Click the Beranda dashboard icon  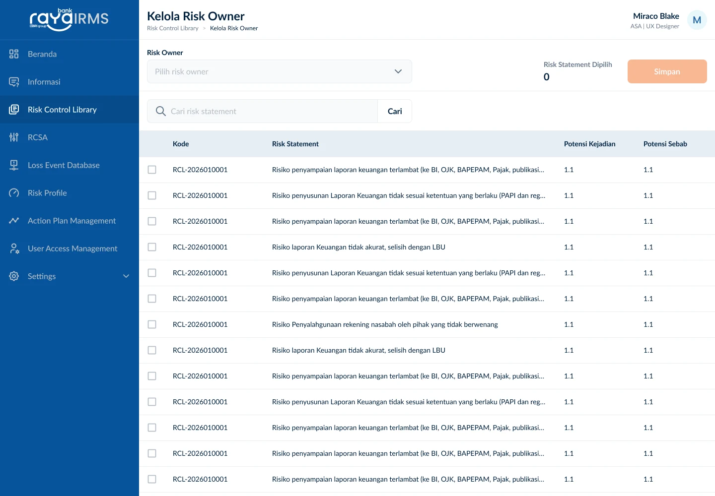14,54
